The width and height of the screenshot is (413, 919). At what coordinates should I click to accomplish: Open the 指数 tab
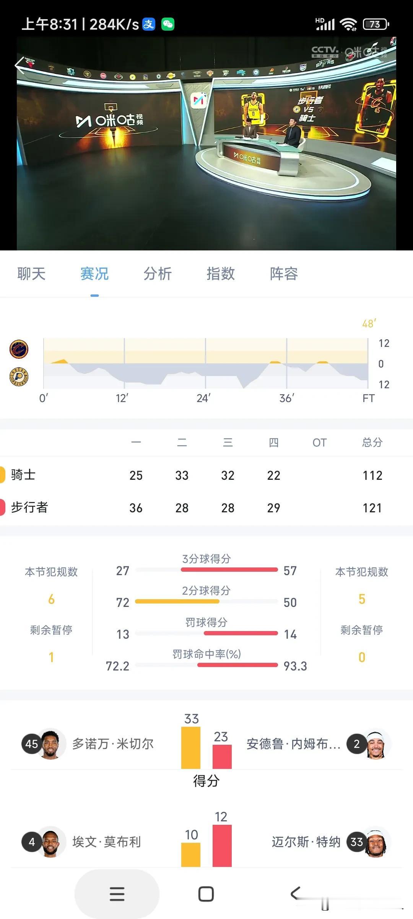221,274
